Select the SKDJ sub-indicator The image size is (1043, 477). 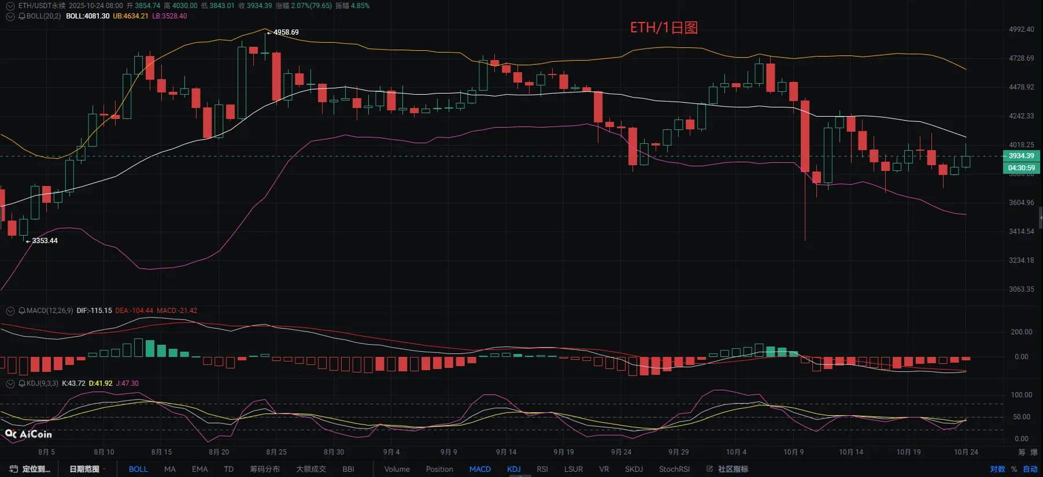[x=634, y=469]
